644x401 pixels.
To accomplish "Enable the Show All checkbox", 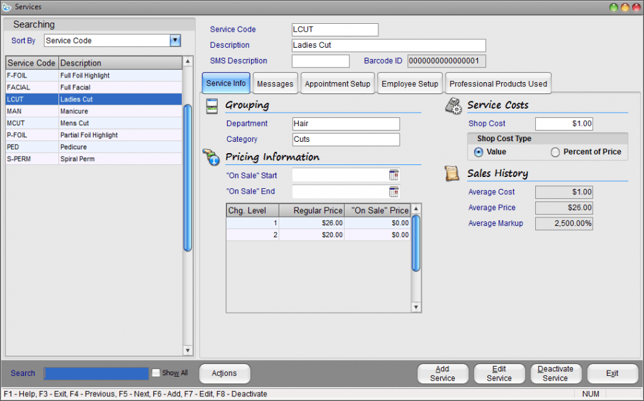I will 156,373.
